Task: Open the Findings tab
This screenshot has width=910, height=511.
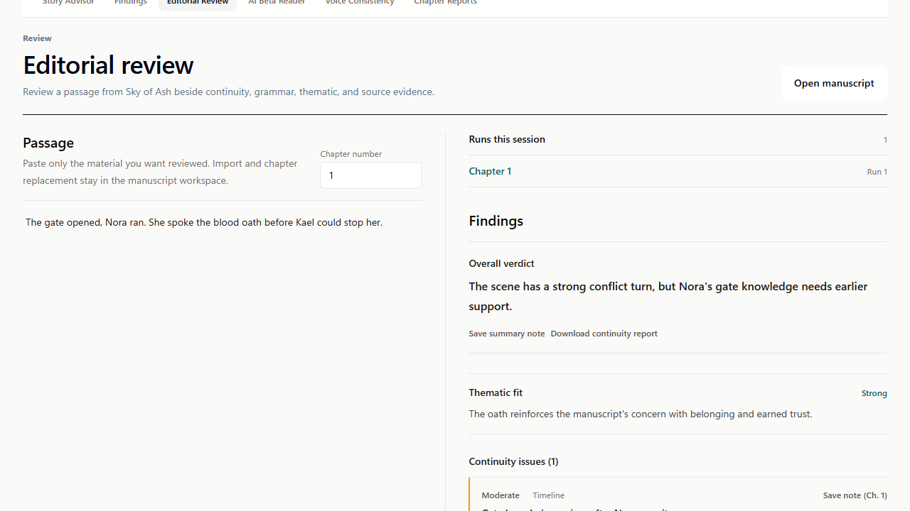Action: click(x=131, y=3)
